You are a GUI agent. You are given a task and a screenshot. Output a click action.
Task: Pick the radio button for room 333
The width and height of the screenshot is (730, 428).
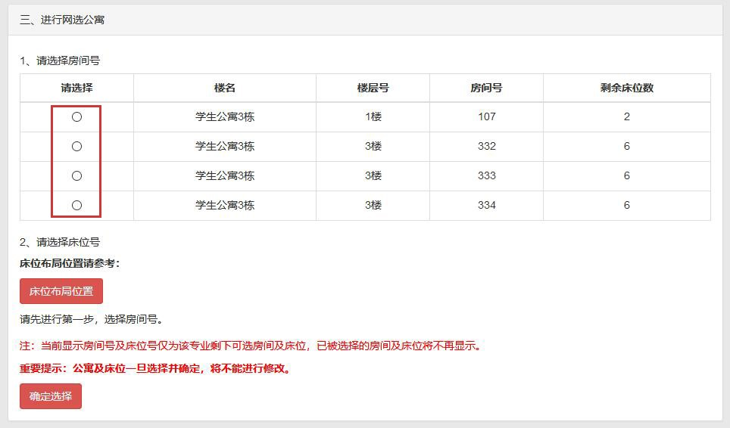(x=76, y=175)
